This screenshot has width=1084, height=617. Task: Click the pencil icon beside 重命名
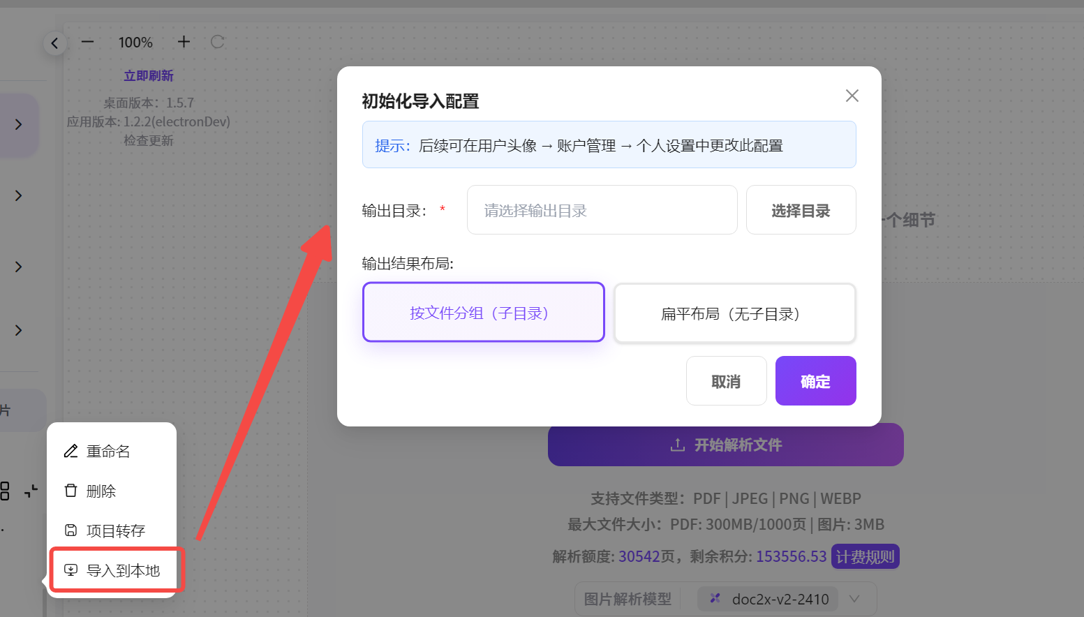tap(70, 451)
